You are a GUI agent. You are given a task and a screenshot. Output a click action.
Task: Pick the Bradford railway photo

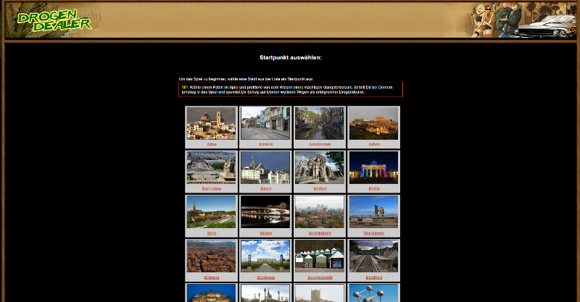(373, 256)
